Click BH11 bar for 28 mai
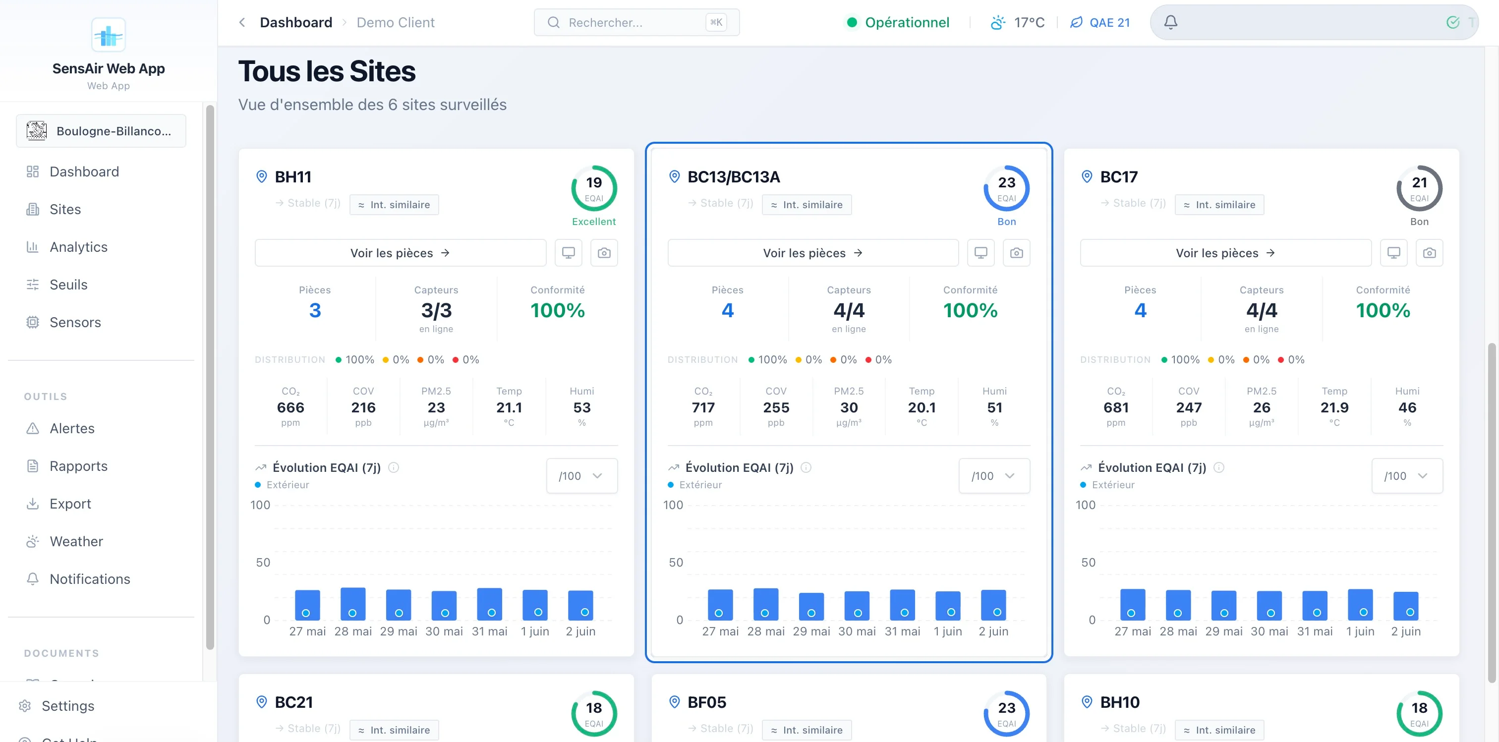This screenshot has height=742, width=1499. 352,604
